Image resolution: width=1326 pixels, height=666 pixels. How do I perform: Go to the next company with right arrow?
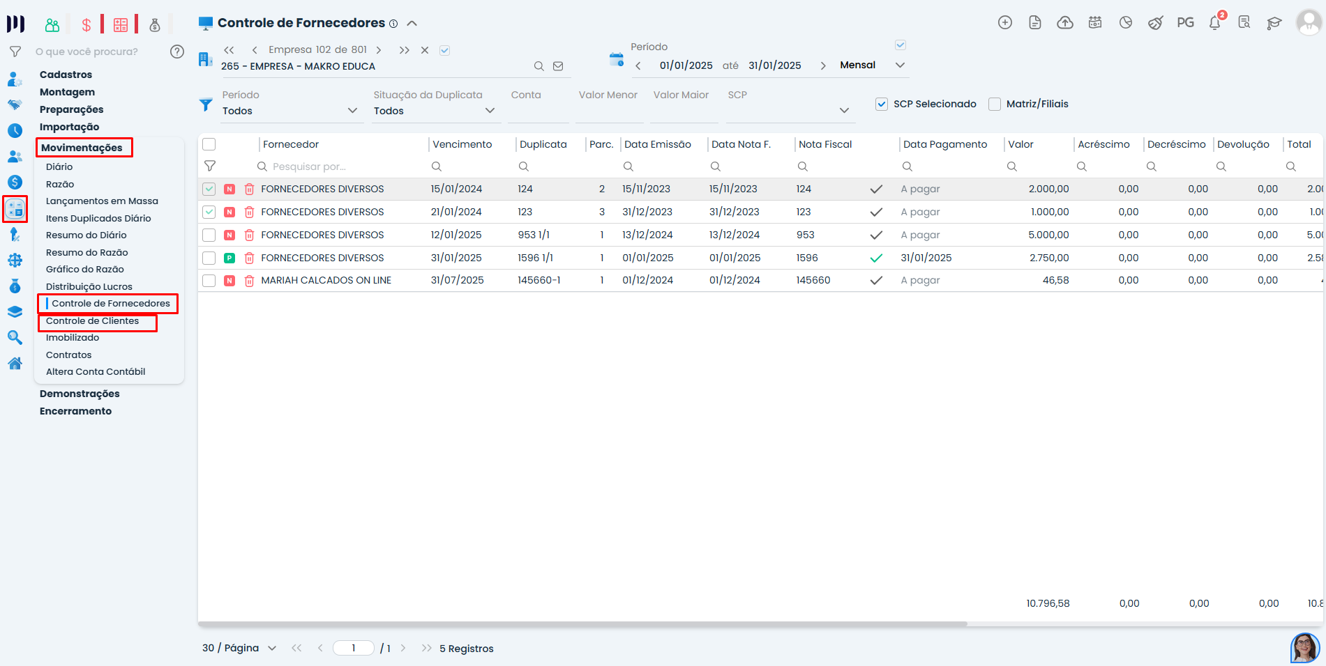[x=379, y=50]
